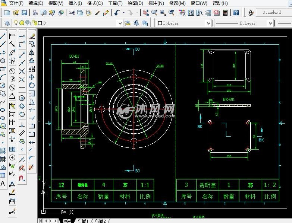
Task: Print the drawing with Plot icon
Action: tap(35, 13)
